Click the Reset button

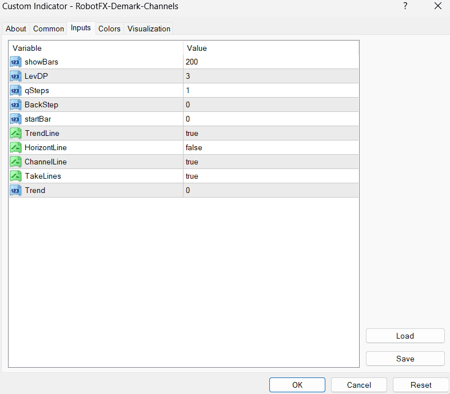coord(421,385)
